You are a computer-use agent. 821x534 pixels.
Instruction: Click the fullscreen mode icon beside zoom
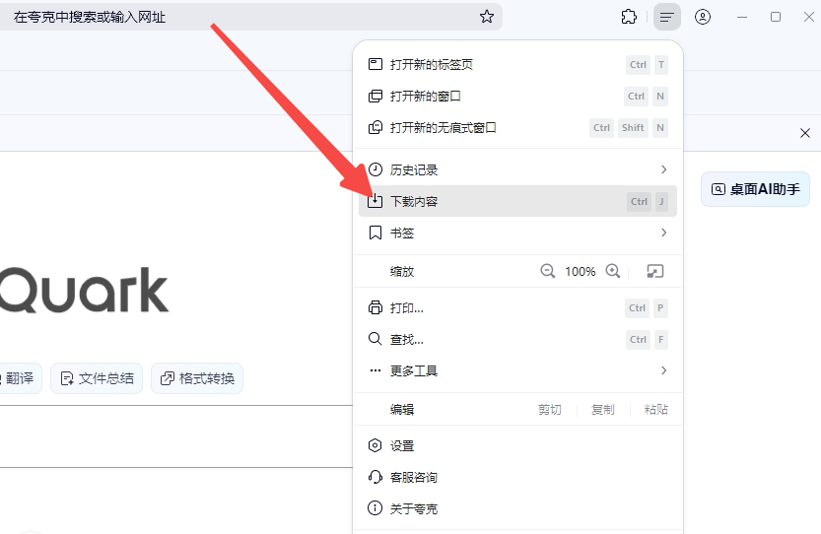pyautogui.click(x=655, y=271)
